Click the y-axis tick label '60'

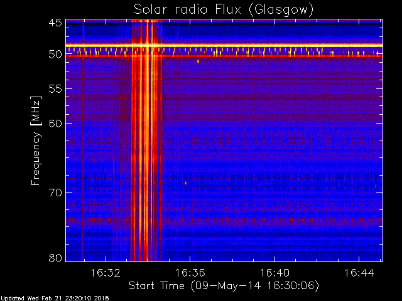pos(55,124)
